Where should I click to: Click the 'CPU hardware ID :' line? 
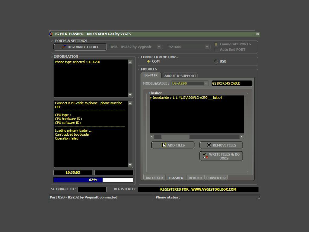[x=68, y=119]
